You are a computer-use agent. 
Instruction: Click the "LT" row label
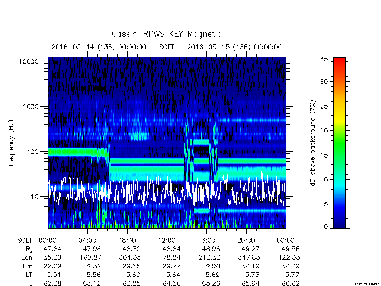29,275
